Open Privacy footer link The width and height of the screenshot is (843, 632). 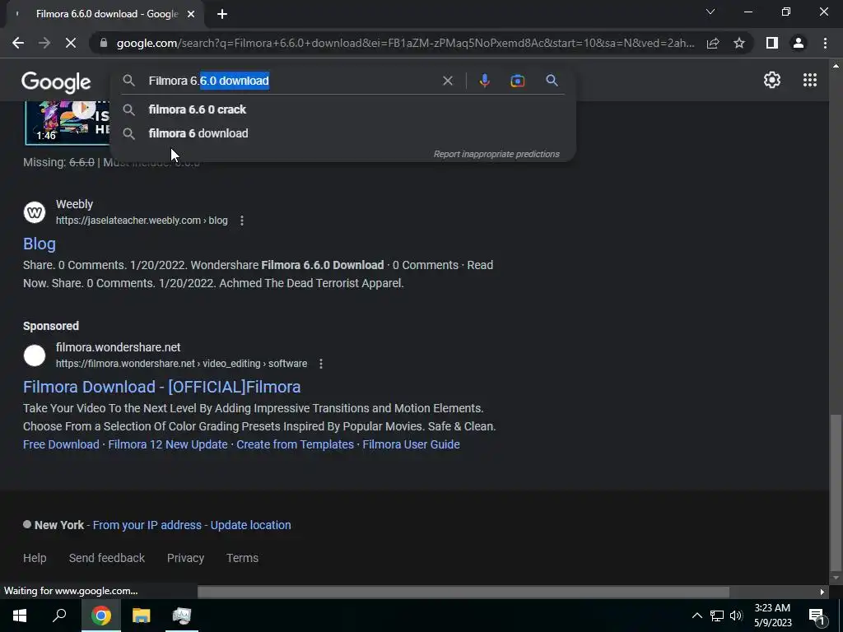coord(185,558)
